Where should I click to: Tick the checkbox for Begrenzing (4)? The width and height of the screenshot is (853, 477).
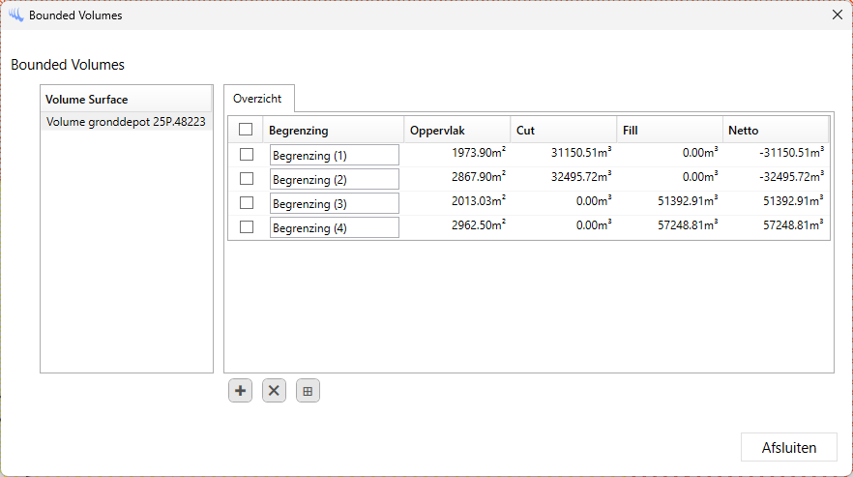pos(246,227)
